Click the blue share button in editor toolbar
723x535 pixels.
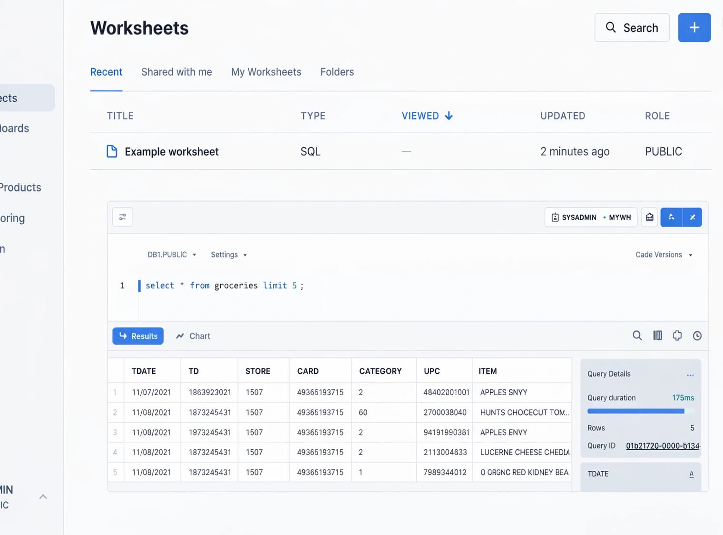[671, 217]
